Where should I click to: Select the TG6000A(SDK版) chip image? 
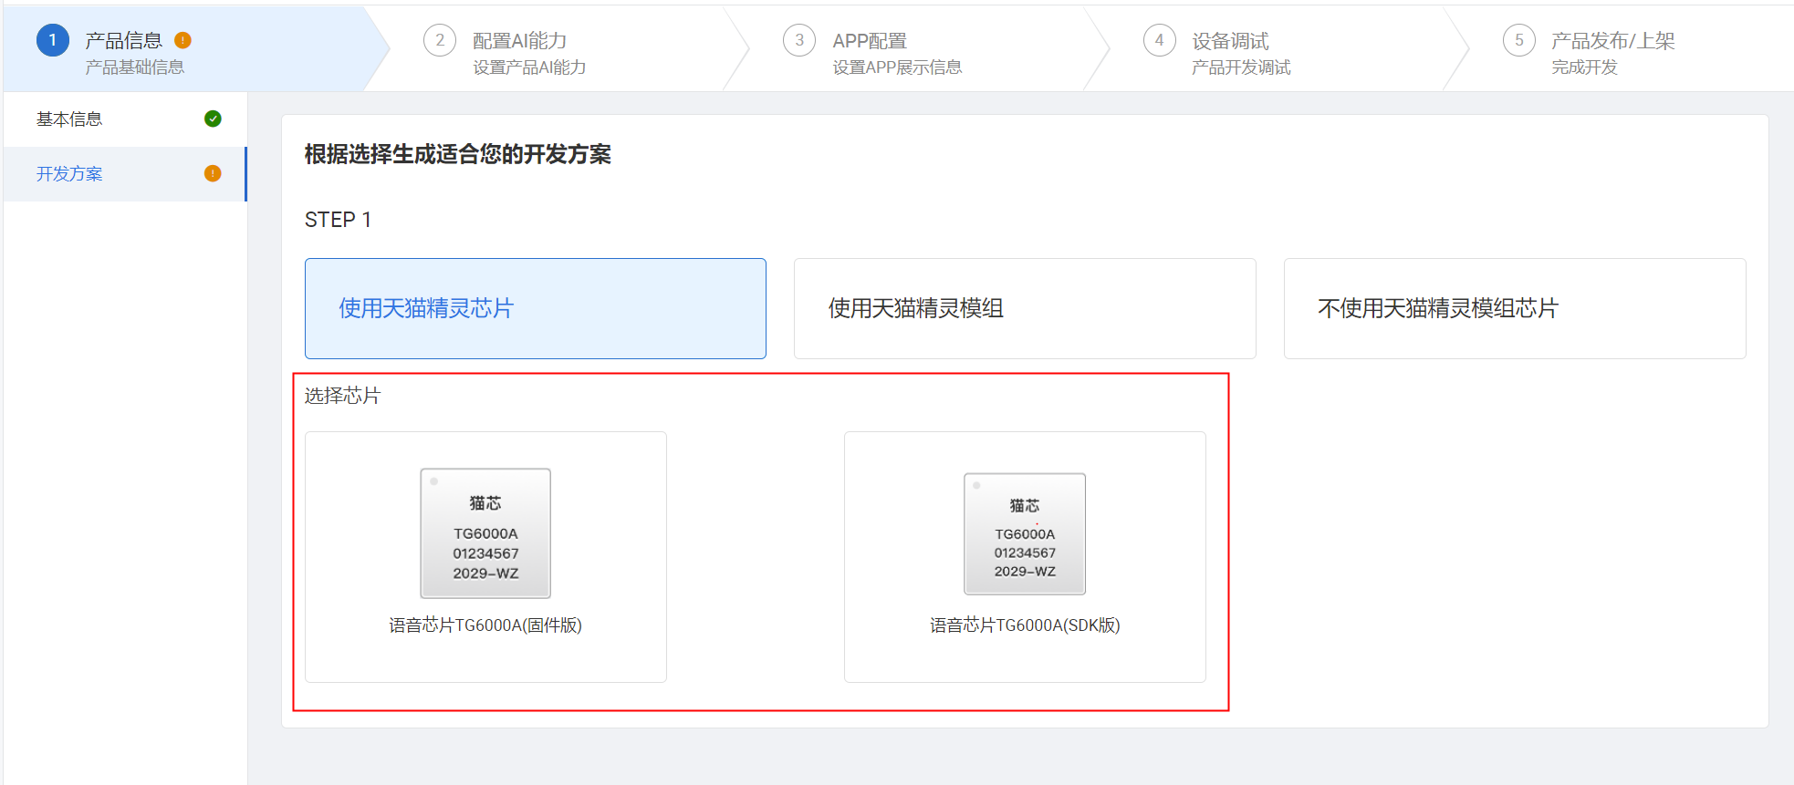click(x=1025, y=534)
